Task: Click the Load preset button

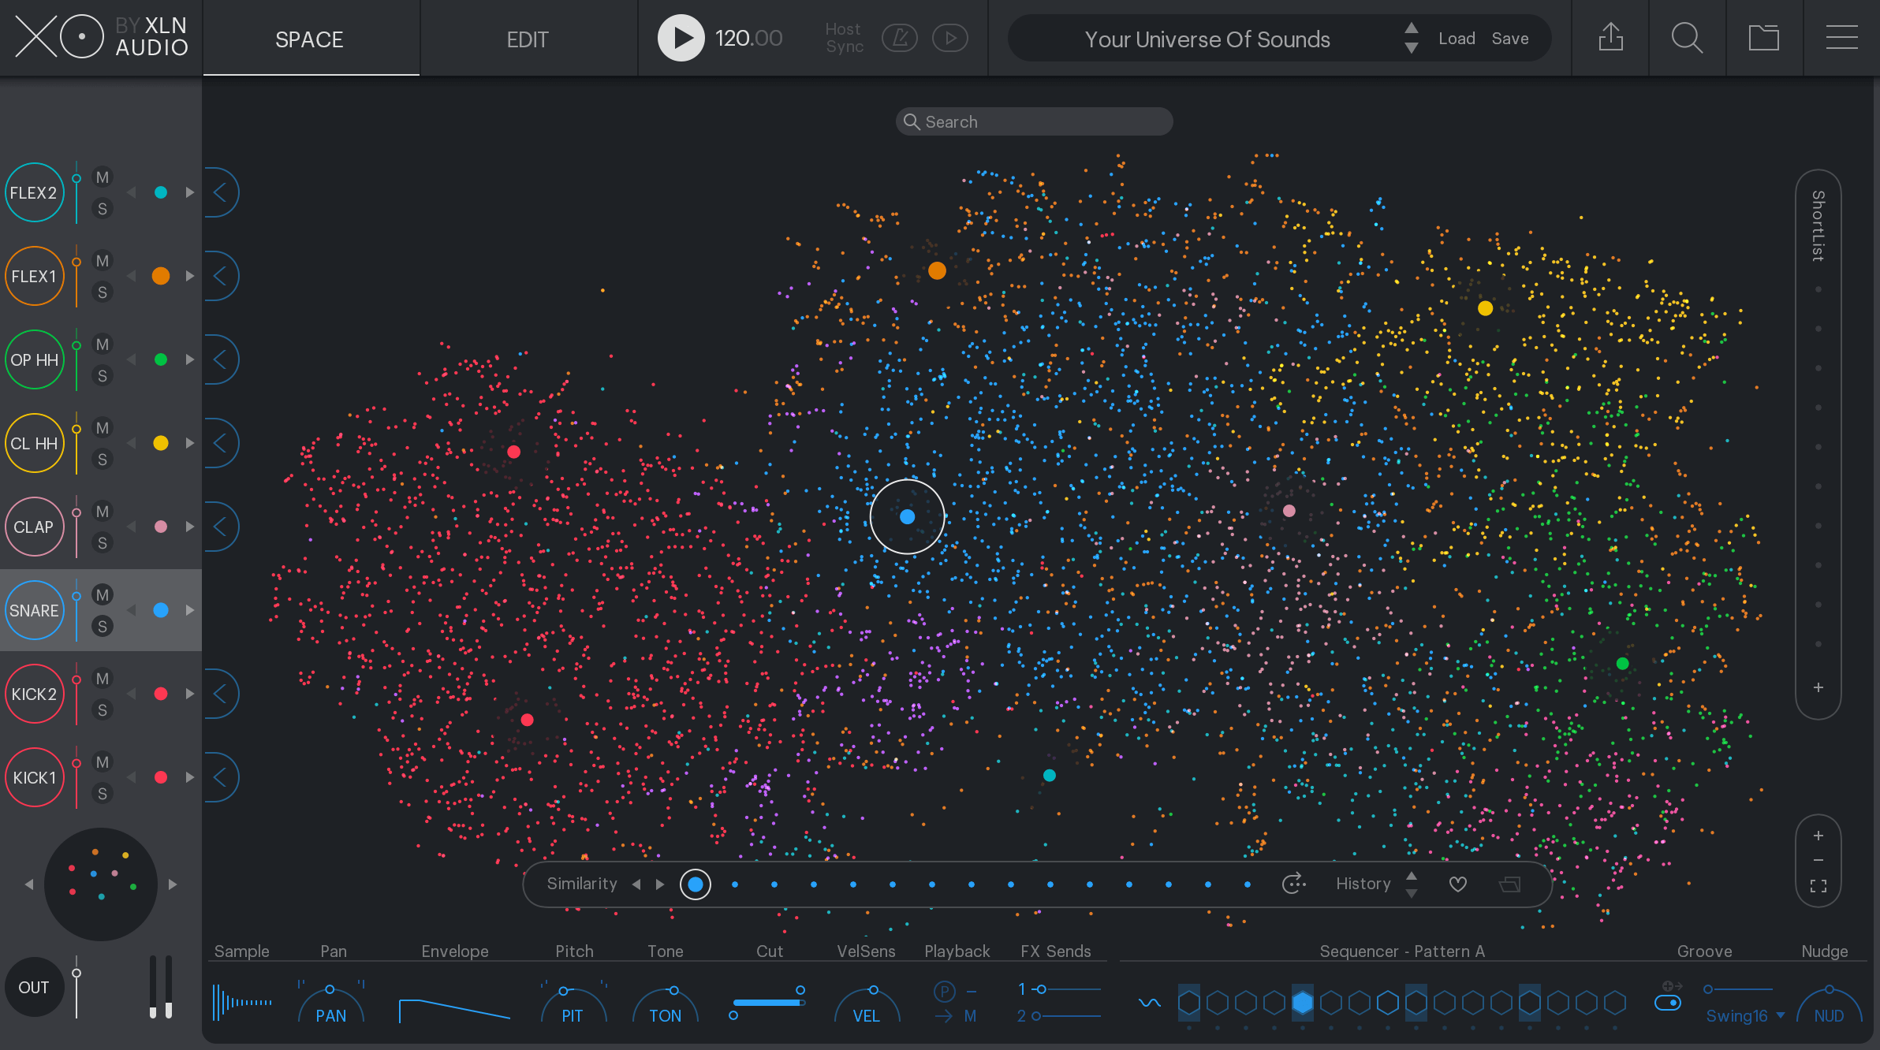Action: [1457, 39]
